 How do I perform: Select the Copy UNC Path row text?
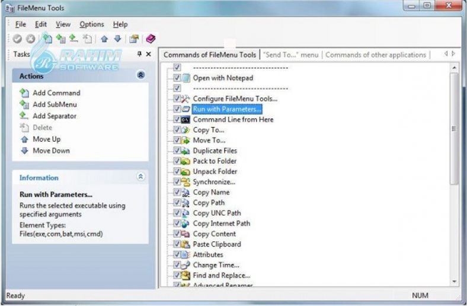click(x=217, y=213)
